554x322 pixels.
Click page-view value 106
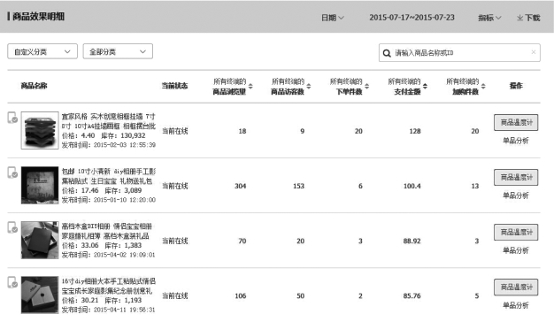pos(240,295)
